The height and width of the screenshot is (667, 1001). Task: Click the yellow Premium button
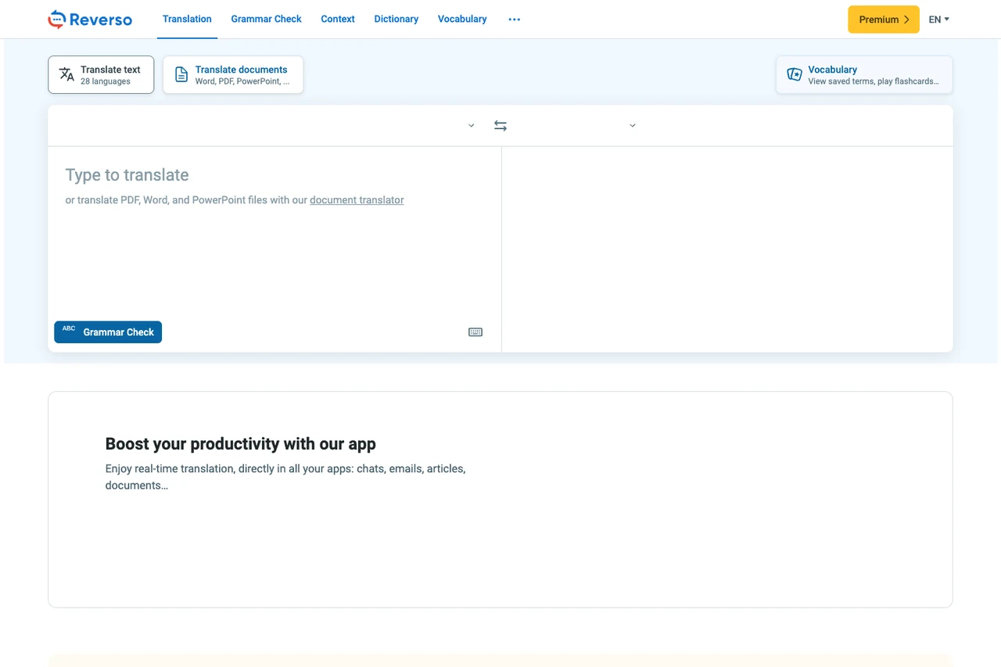point(884,20)
